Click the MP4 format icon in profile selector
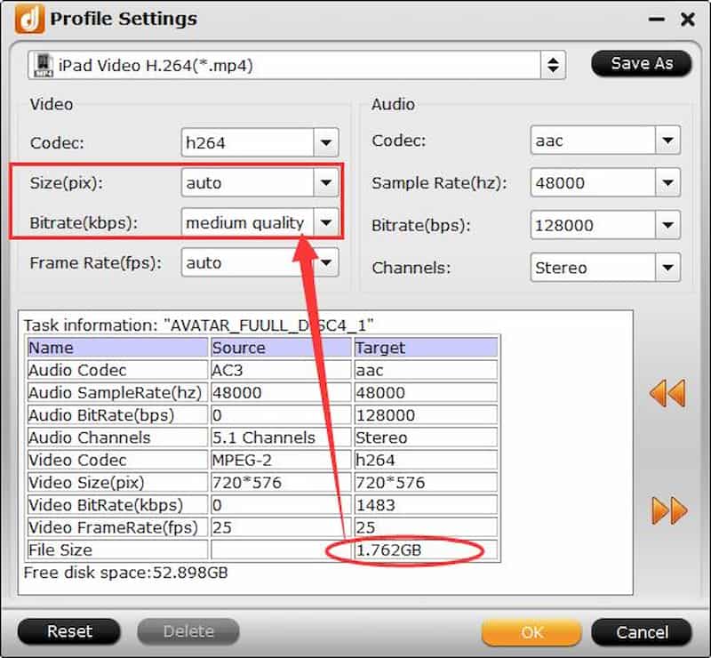 44,66
